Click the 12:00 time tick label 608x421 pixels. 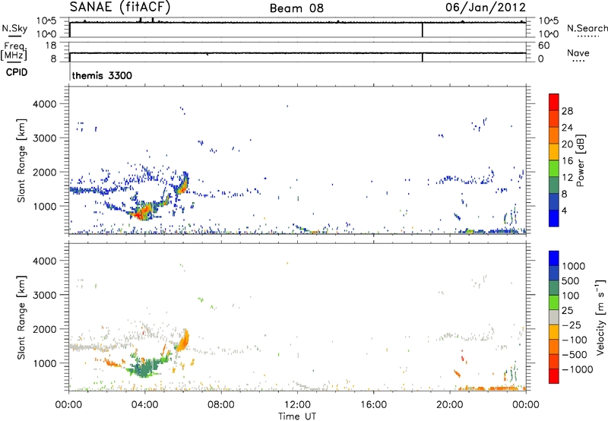pyautogui.click(x=297, y=405)
